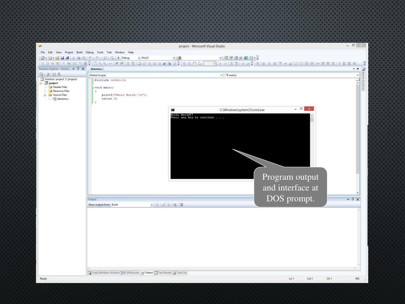Screen dimensions: 405x304
Task: Switch to the Test Results tab
Action: pyautogui.click(x=163, y=273)
